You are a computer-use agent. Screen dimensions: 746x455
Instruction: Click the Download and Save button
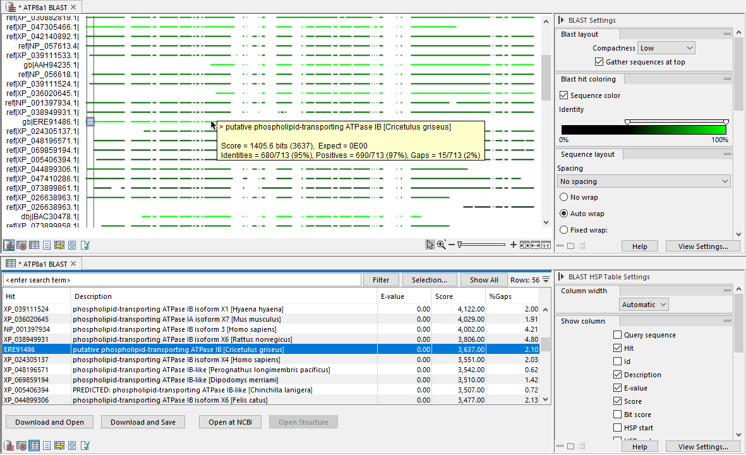[x=143, y=422]
